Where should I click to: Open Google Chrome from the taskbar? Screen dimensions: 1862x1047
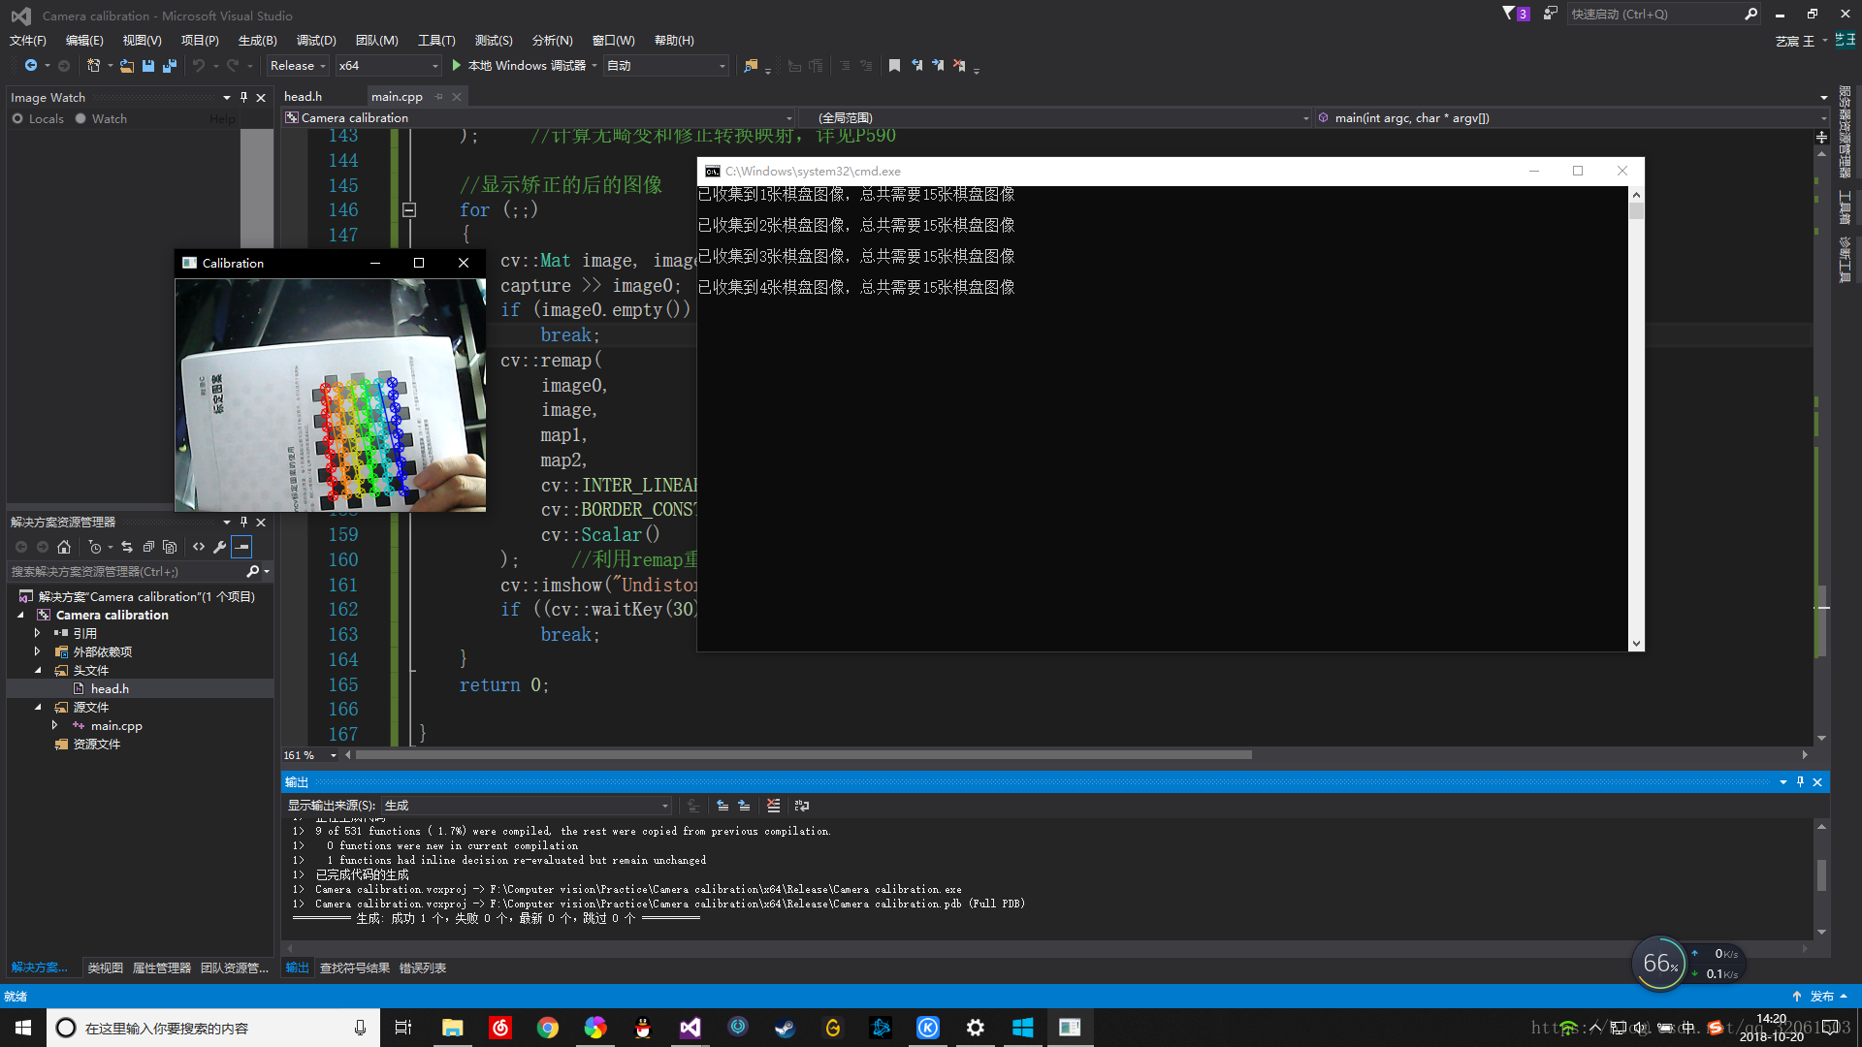tap(548, 1028)
